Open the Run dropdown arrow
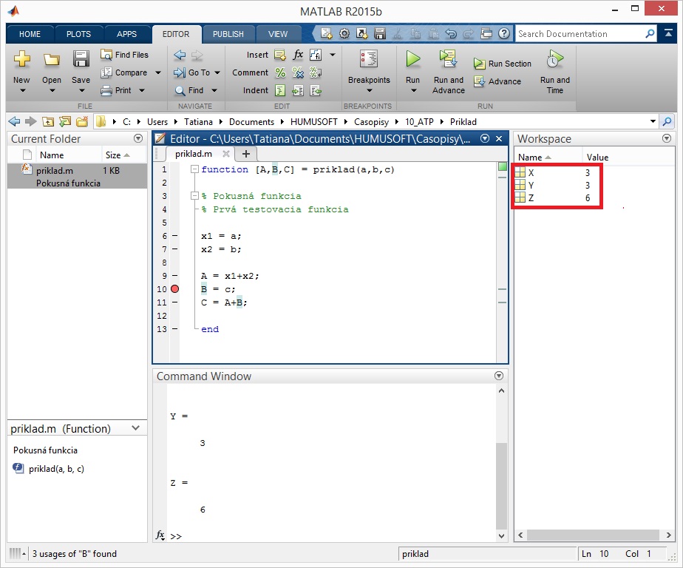The height and width of the screenshot is (568, 683). 413,91
